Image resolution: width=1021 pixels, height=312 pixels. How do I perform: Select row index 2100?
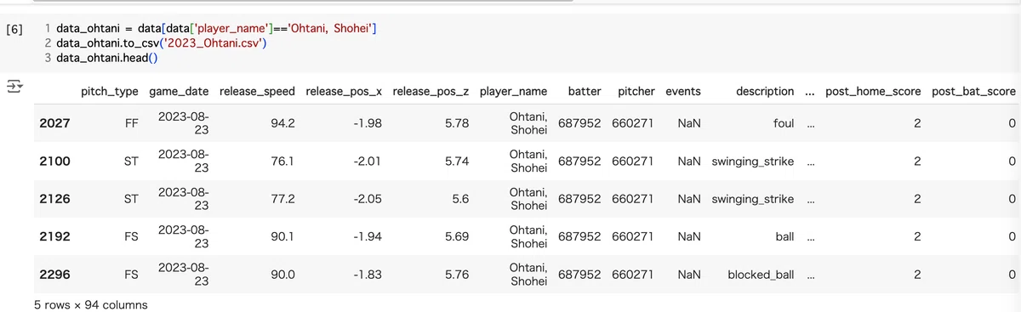(54, 162)
